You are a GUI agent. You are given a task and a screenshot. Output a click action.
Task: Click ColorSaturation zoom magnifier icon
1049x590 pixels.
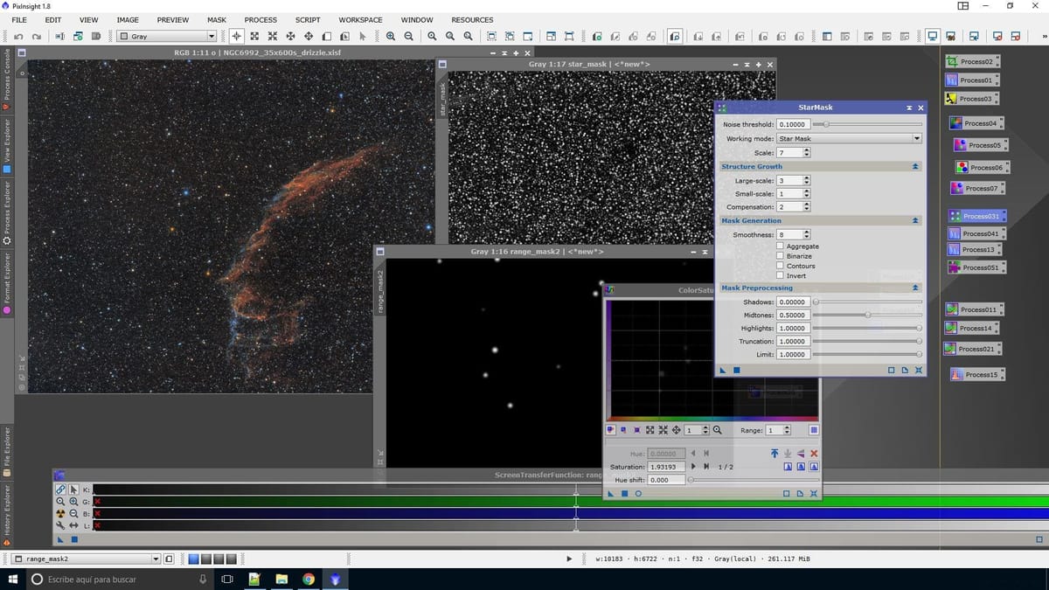pyautogui.click(x=717, y=430)
